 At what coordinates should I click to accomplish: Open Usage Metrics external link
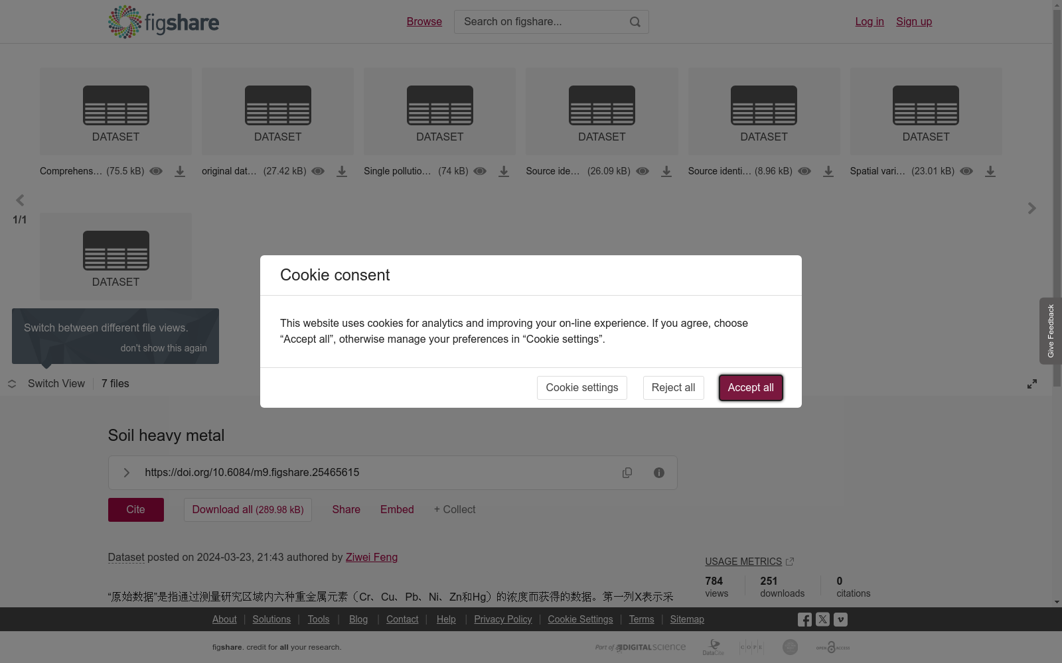[x=749, y=562]
